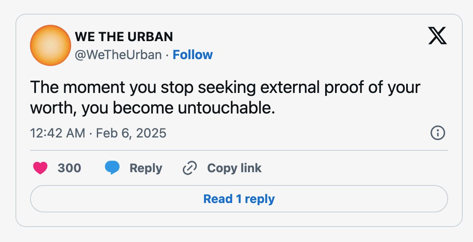Like the post with the heart icon

tap(40, 168)
